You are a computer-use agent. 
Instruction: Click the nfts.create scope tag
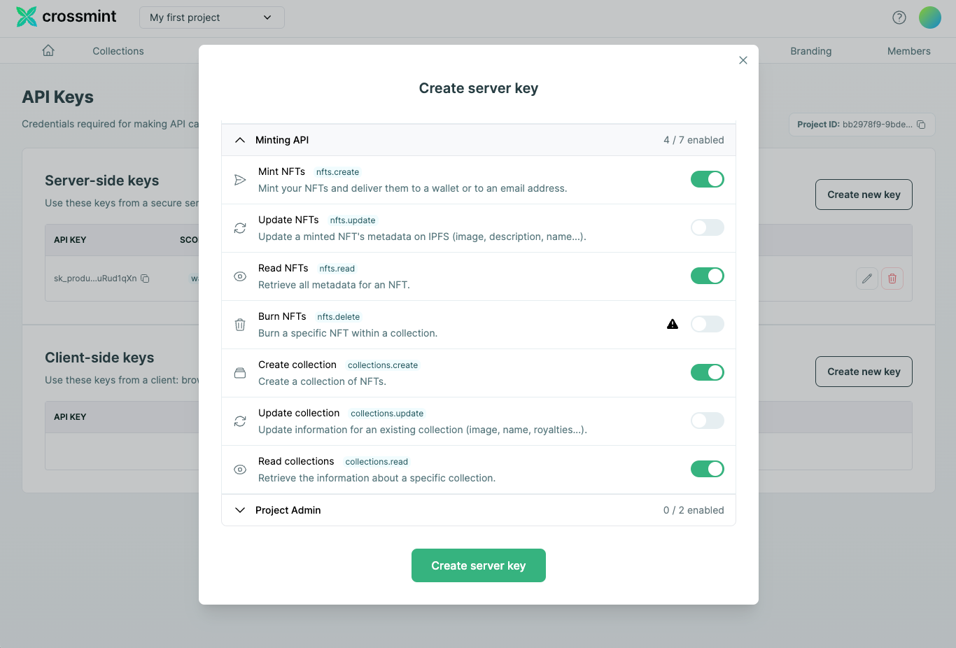[337, 172]
